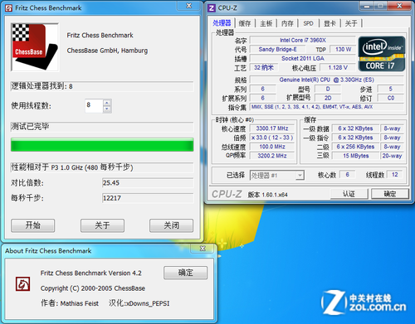
Task: Close the CPU-Z window
Action: coord(399,6)
